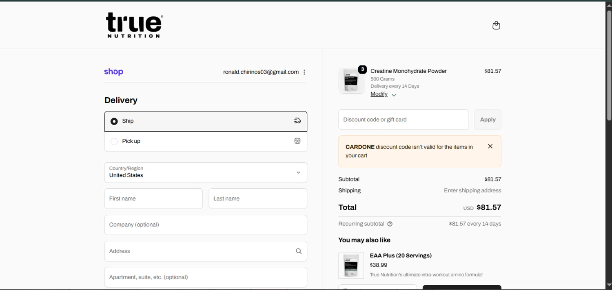Click the store pickup icon
The height and width of the screenshot is (290, 612).
click(x=297, y=141)
